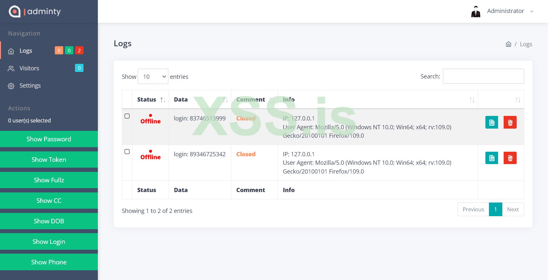Screen dimensions: 548x280
Task: Go to the Next page
Action: [513, 209]
